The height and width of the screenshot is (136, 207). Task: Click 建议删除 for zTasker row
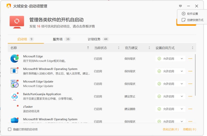tap(130, 109)
